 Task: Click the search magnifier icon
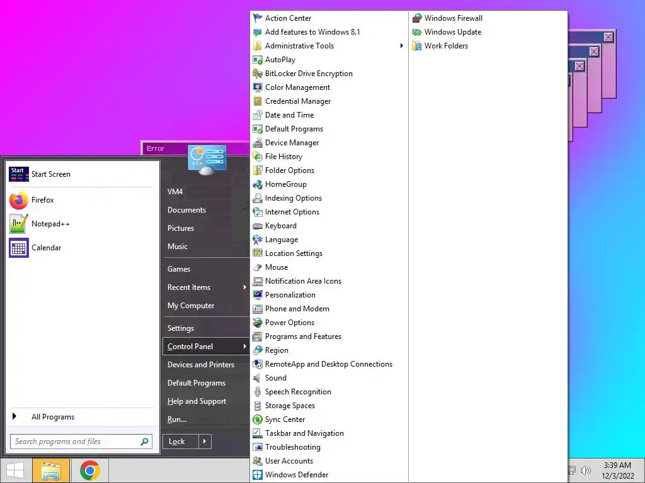pyautogui.click(x=144, y=441)
